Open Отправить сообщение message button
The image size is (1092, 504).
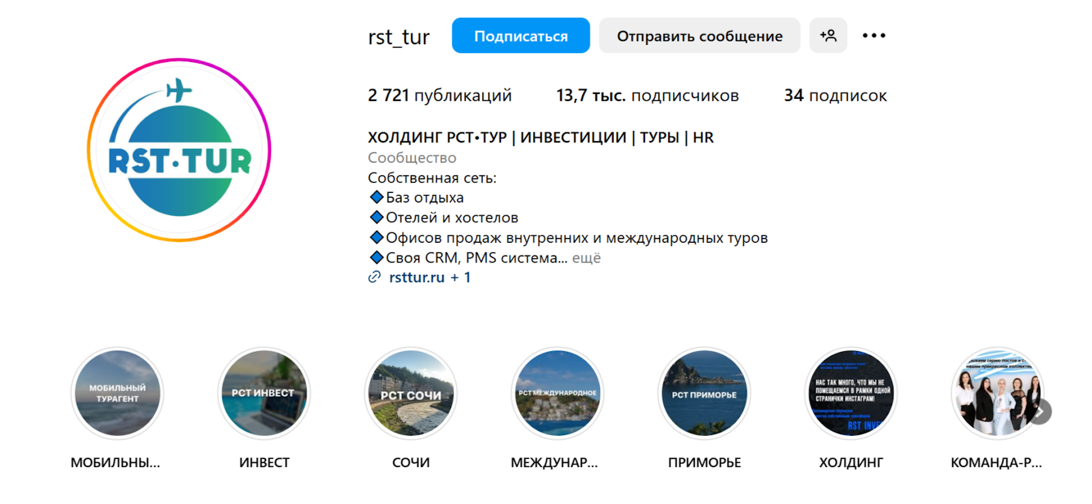pos(700,35)
